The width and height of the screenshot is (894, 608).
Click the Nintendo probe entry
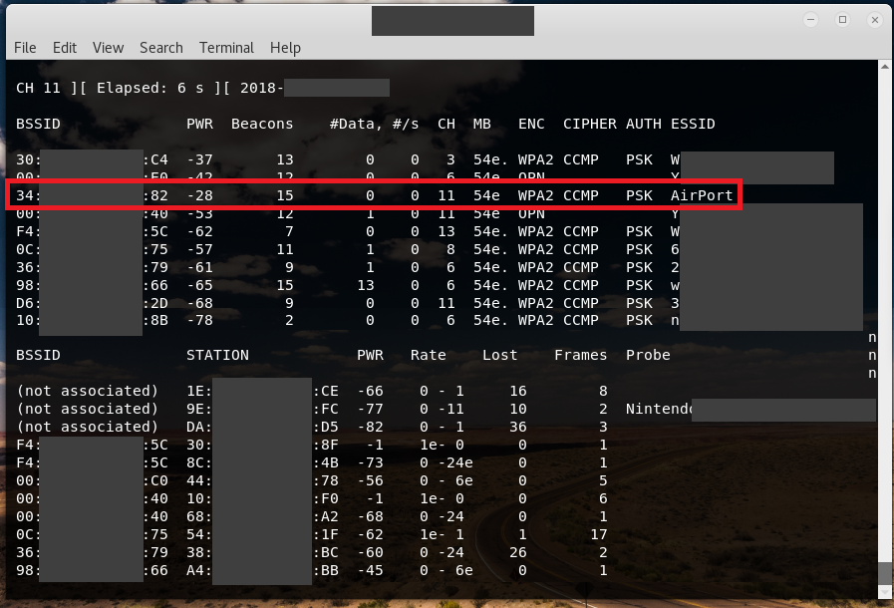point(659,409)
